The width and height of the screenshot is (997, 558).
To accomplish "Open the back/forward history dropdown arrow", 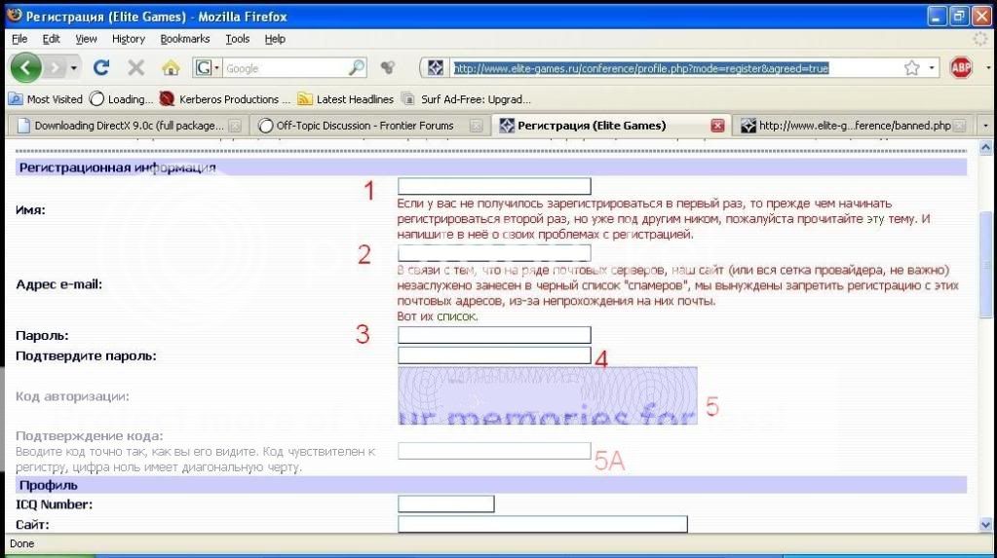I will pyautogui.click(x=73, y=68).
